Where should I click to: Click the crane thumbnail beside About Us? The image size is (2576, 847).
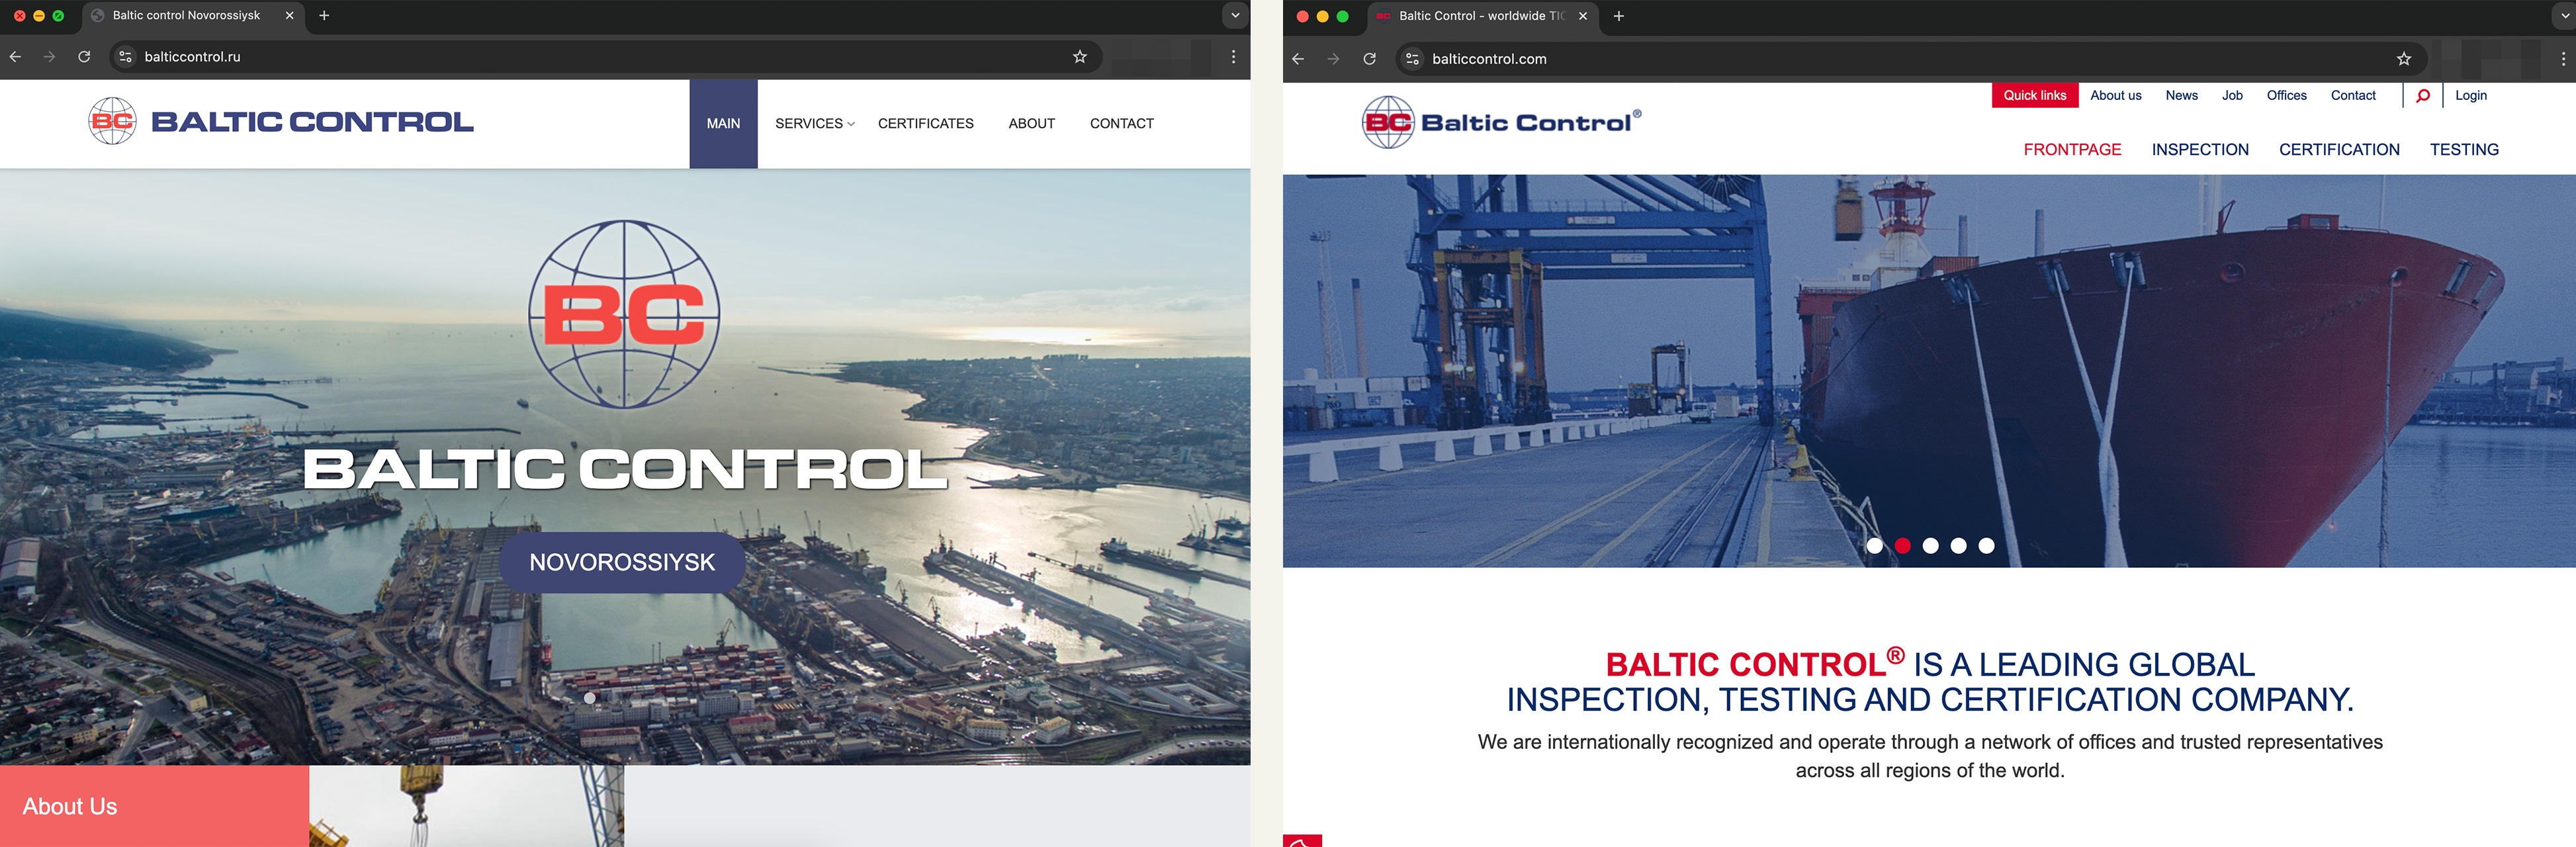[x=466, y=806]
